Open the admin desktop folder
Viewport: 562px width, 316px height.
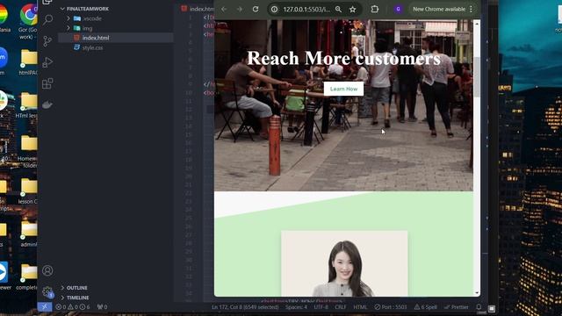point(28,234)
